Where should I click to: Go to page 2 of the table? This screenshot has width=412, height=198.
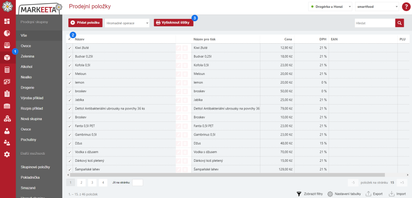82,182
